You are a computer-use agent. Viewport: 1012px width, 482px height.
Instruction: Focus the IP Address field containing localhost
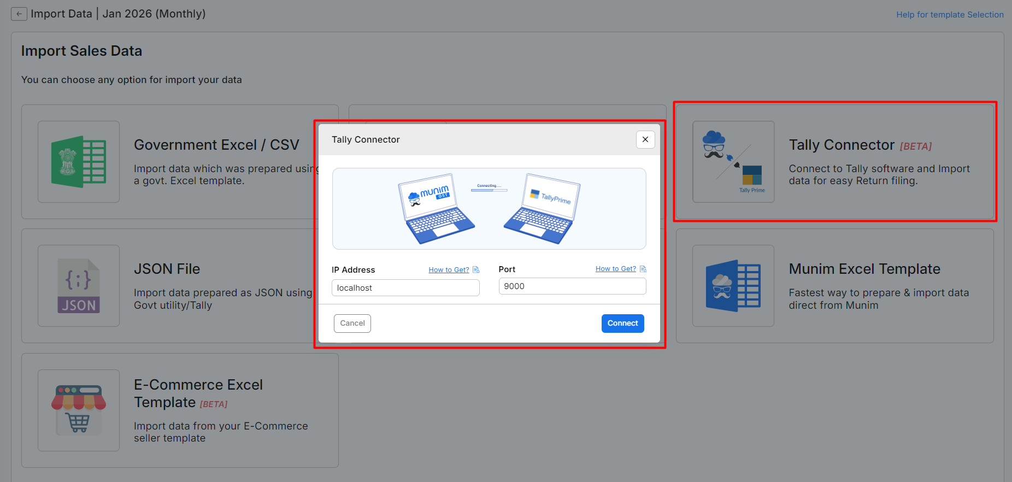pos(405,288)
